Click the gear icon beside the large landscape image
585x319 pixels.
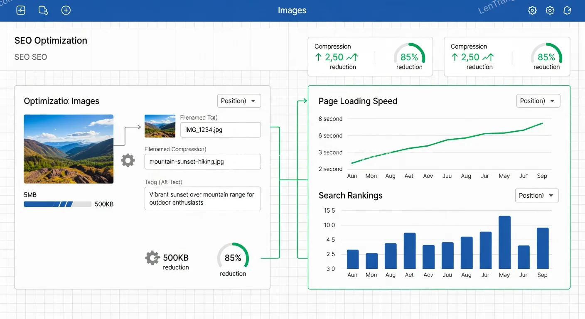(128, 160)
